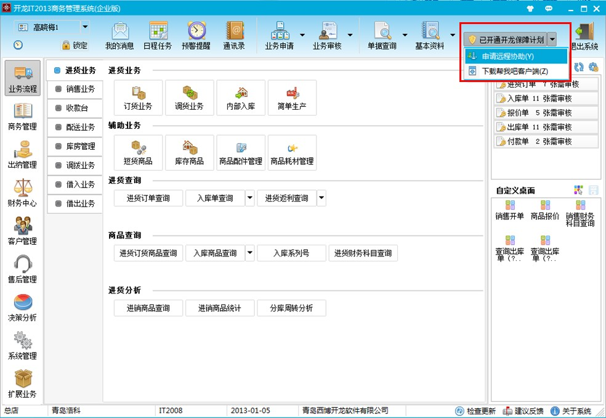
Task: Open 商品报价 desktop shortcut
Action: (545, 210)
